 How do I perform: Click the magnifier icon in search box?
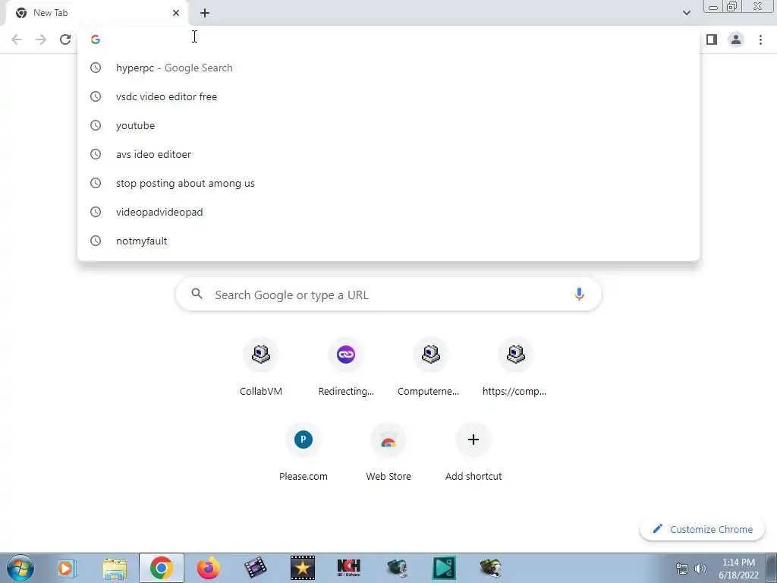pyautogui.click(x=197, y=294)
